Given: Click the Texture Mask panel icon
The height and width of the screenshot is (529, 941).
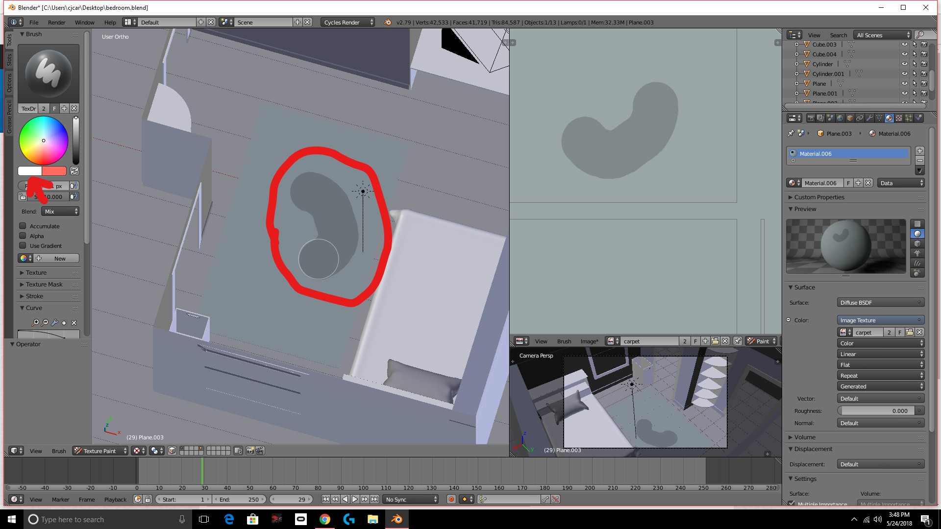Looking at the screenshot, I should pos(22,284).
